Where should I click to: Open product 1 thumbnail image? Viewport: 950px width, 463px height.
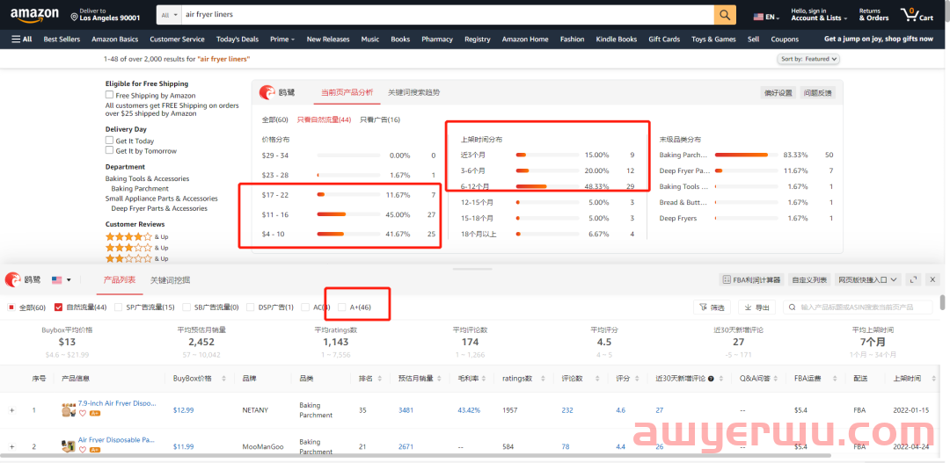[x=69, y=409]
